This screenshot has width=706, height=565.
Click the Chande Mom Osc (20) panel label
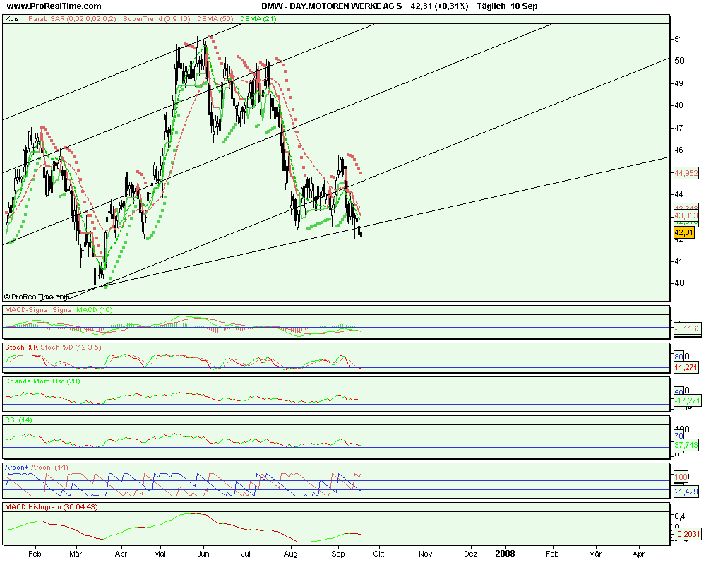[42, 381]
